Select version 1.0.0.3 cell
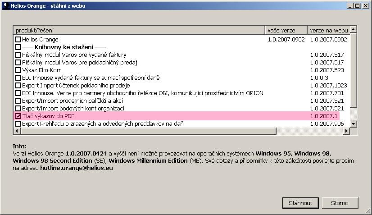This screenshot has width=372, height=215. tap(319, 78)
